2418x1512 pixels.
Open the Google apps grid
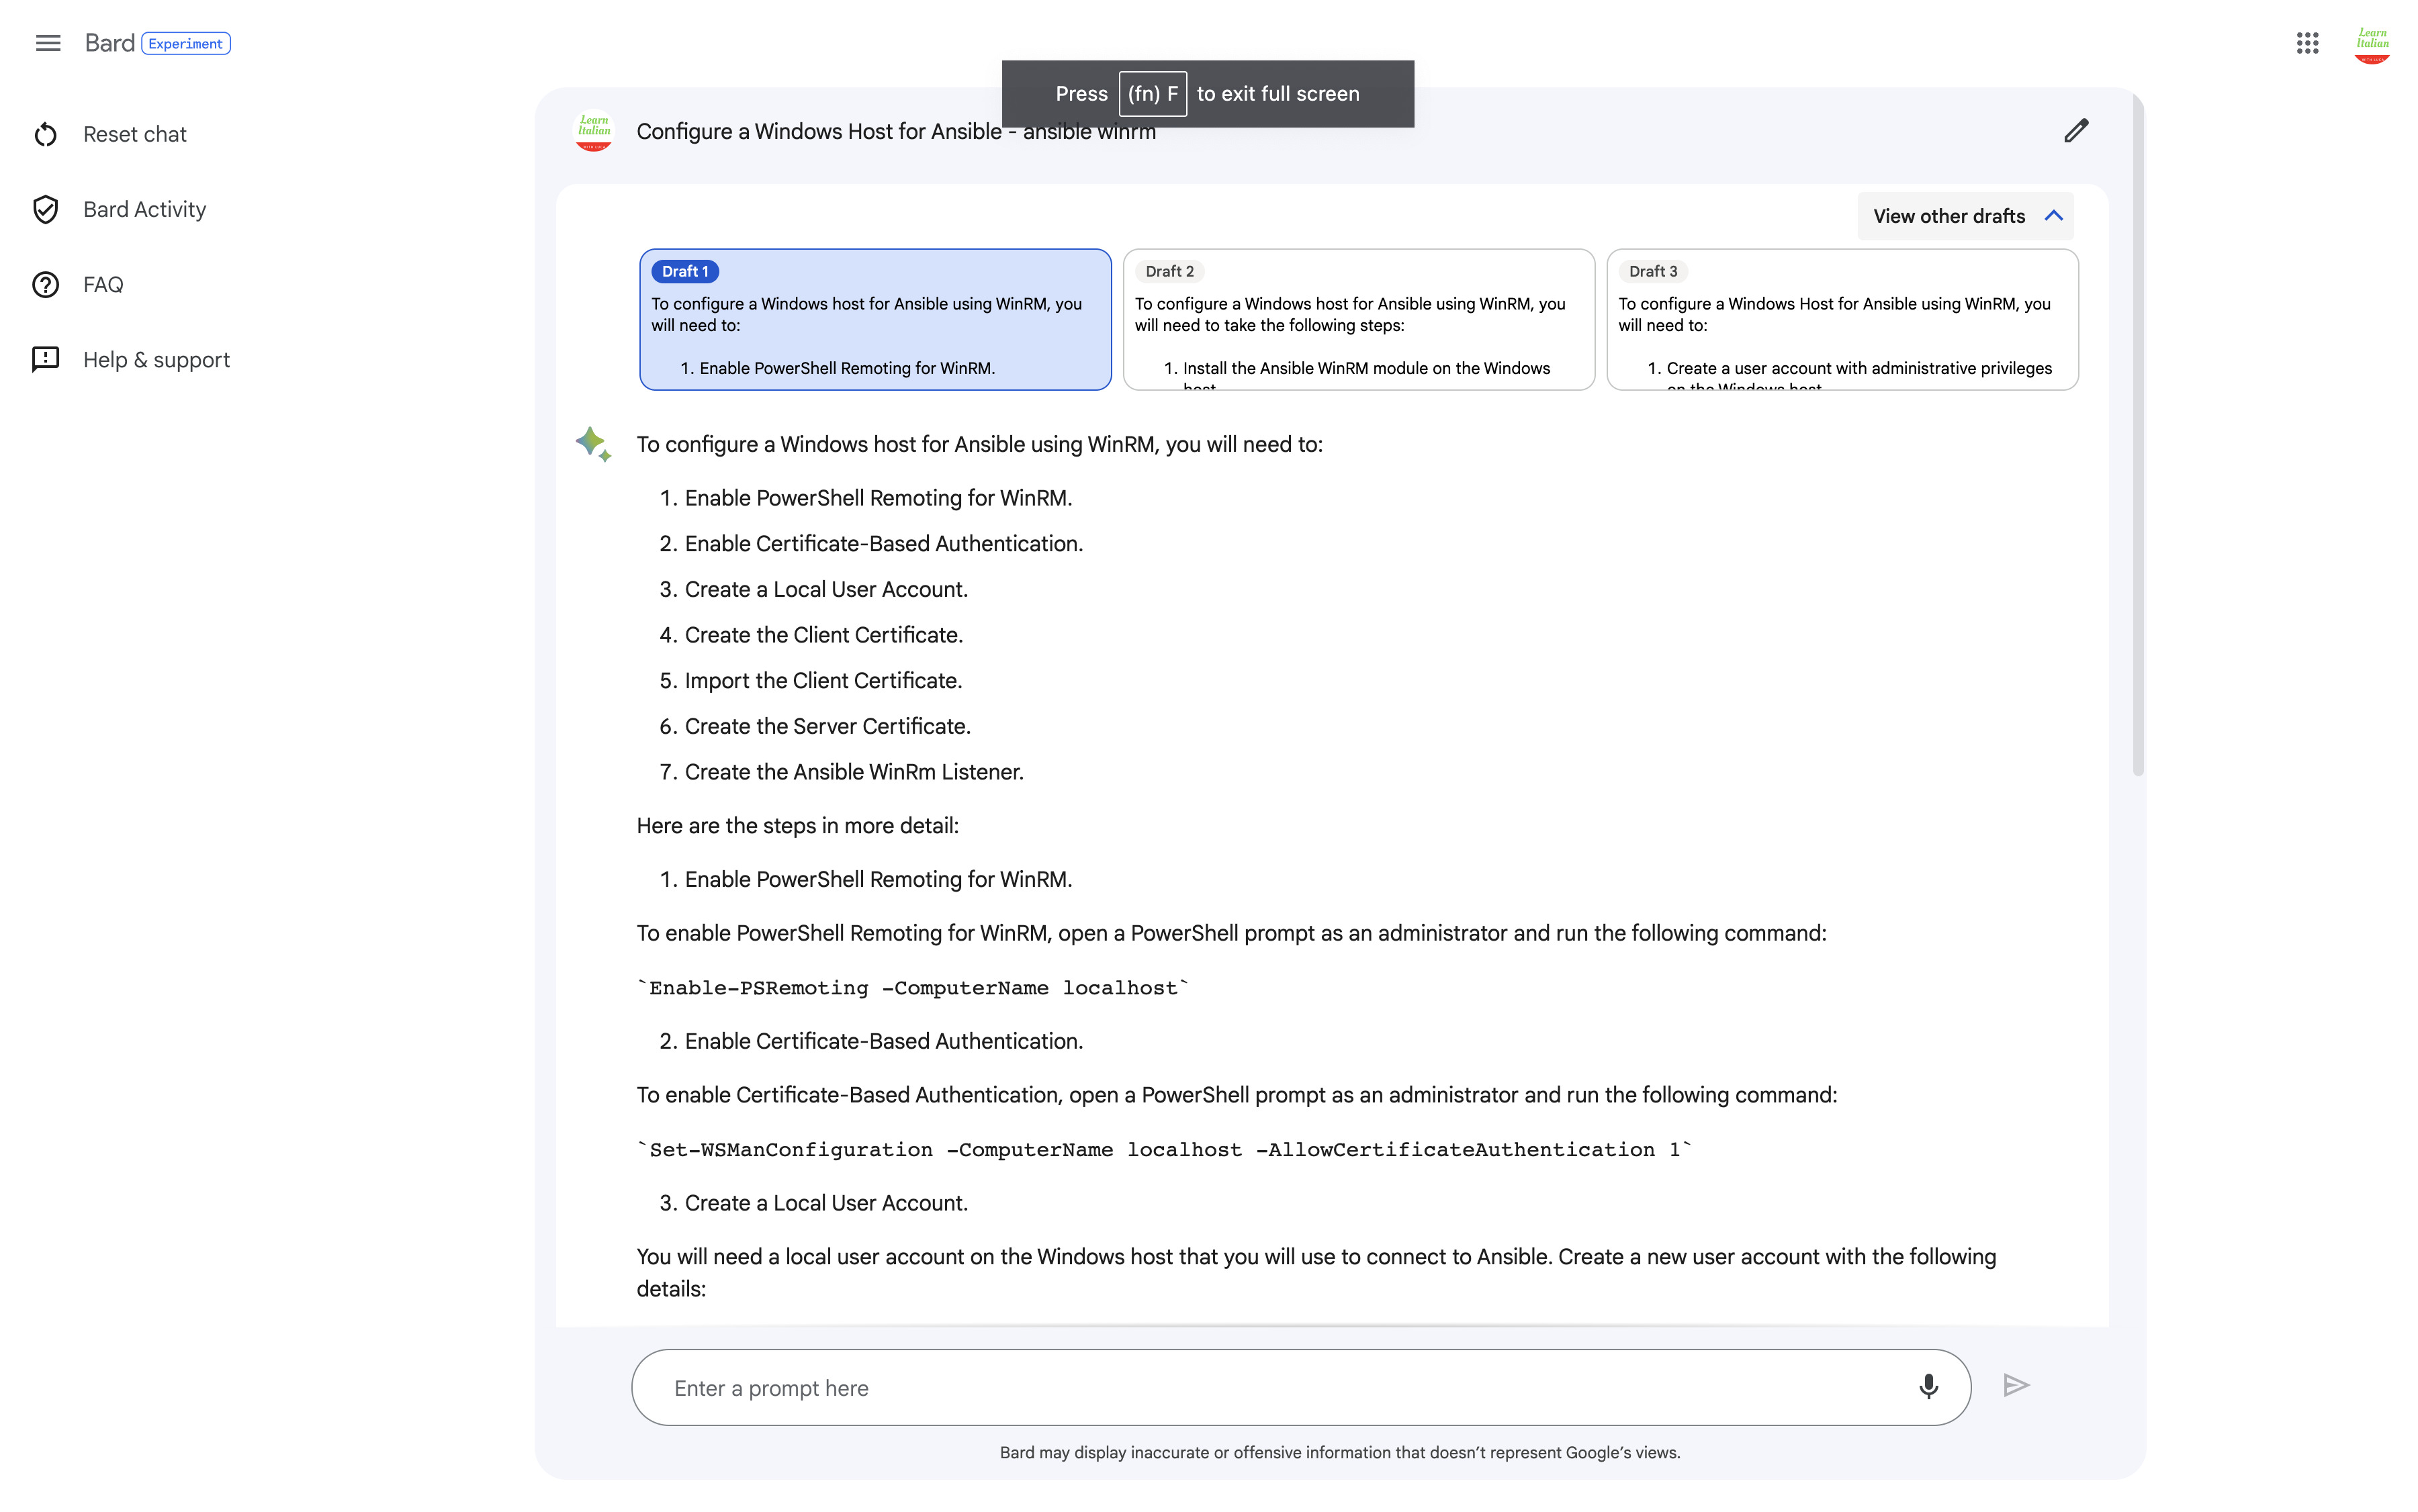(x=2307, y=43)
